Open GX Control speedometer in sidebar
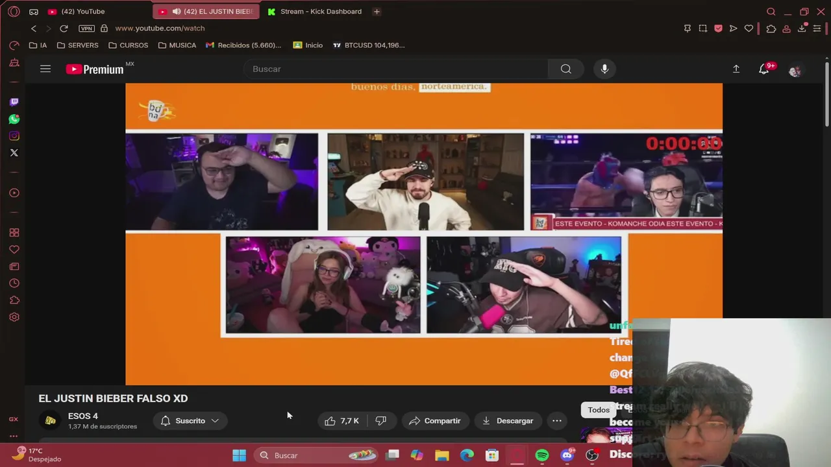This screenshot has height=467, width=831. tap(14, 45)
